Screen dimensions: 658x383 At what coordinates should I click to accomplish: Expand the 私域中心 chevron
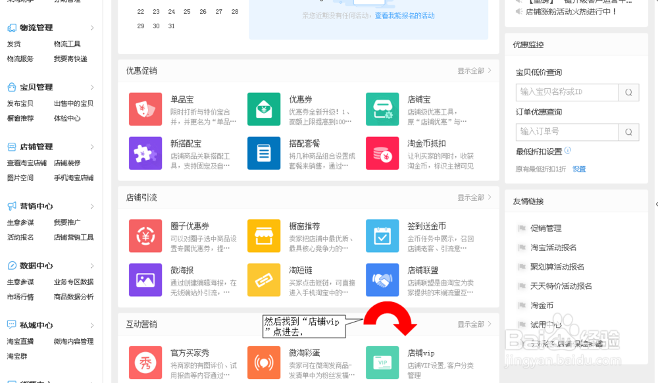[92, 325]
